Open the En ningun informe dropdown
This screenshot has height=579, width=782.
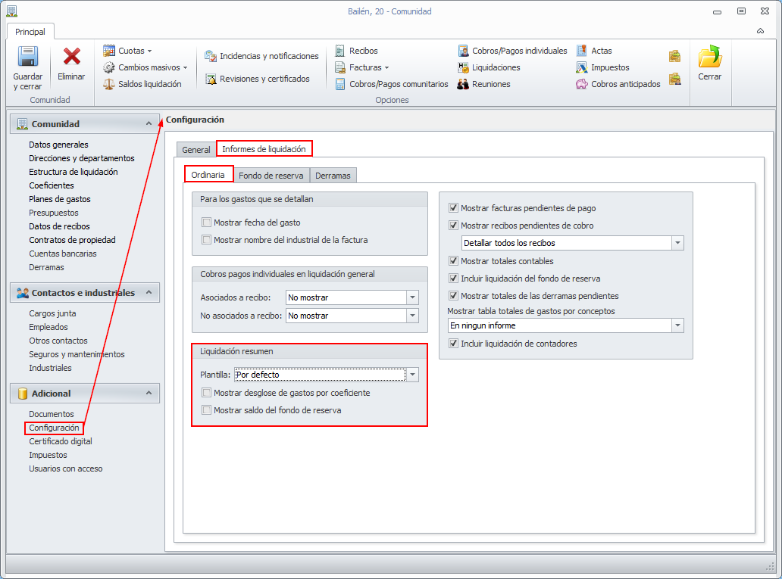tap(677, 325)
